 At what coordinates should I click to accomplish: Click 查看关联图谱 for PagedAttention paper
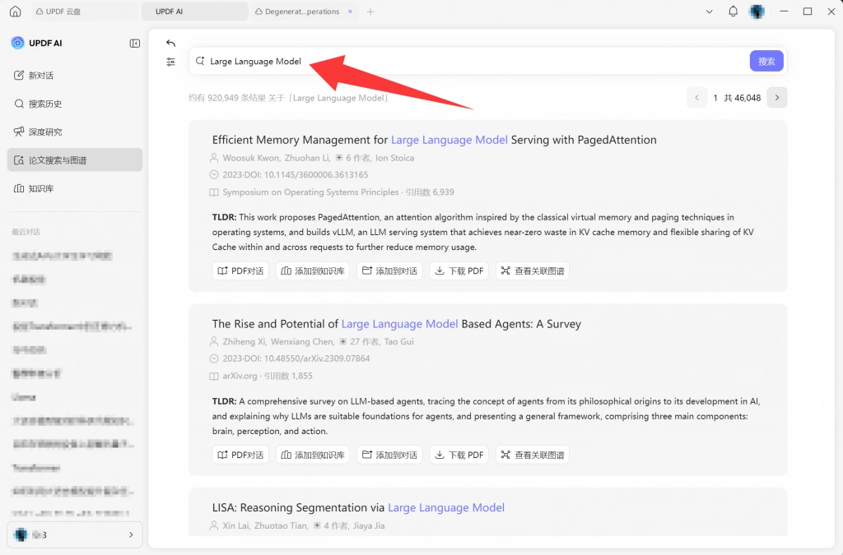[x=533, y=271]
